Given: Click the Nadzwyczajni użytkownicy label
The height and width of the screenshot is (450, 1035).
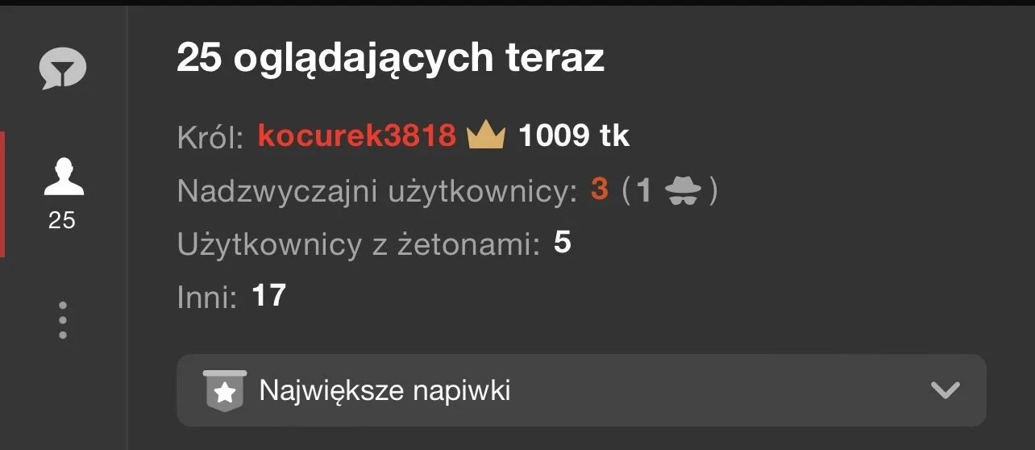Looking at the screenshot, I should 377,192.
